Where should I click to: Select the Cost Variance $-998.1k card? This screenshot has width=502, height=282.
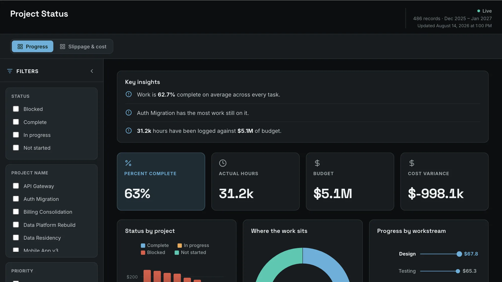click(444, 181)
